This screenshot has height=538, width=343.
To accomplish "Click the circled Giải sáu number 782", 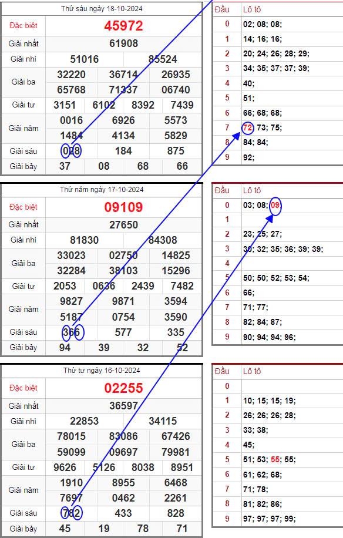I will pos(71,513).
